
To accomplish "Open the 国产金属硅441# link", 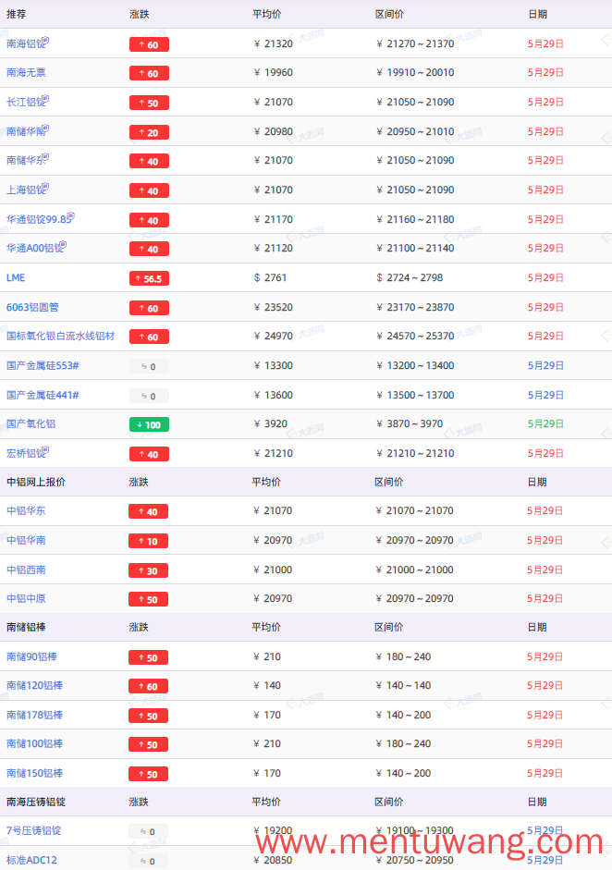I will [43, 395].
